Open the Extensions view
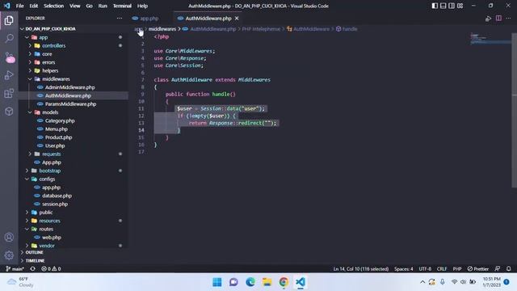The width and height of the screenshot is (517, 291). pyautogui.click(x=9, y=94)
